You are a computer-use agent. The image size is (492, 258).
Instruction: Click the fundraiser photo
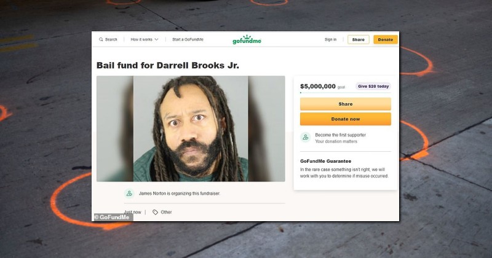point(191,128)
